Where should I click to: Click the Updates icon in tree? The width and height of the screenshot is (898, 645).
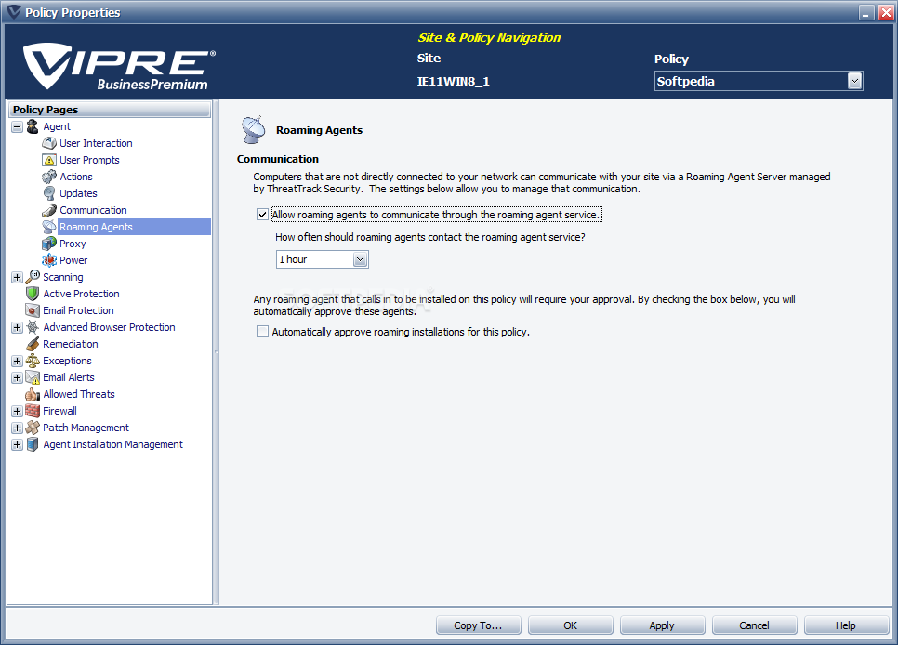pyautogui.click(x=49, y=193)
